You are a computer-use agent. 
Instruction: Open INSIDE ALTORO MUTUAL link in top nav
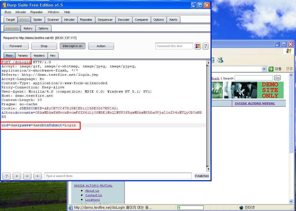(255, 103)
